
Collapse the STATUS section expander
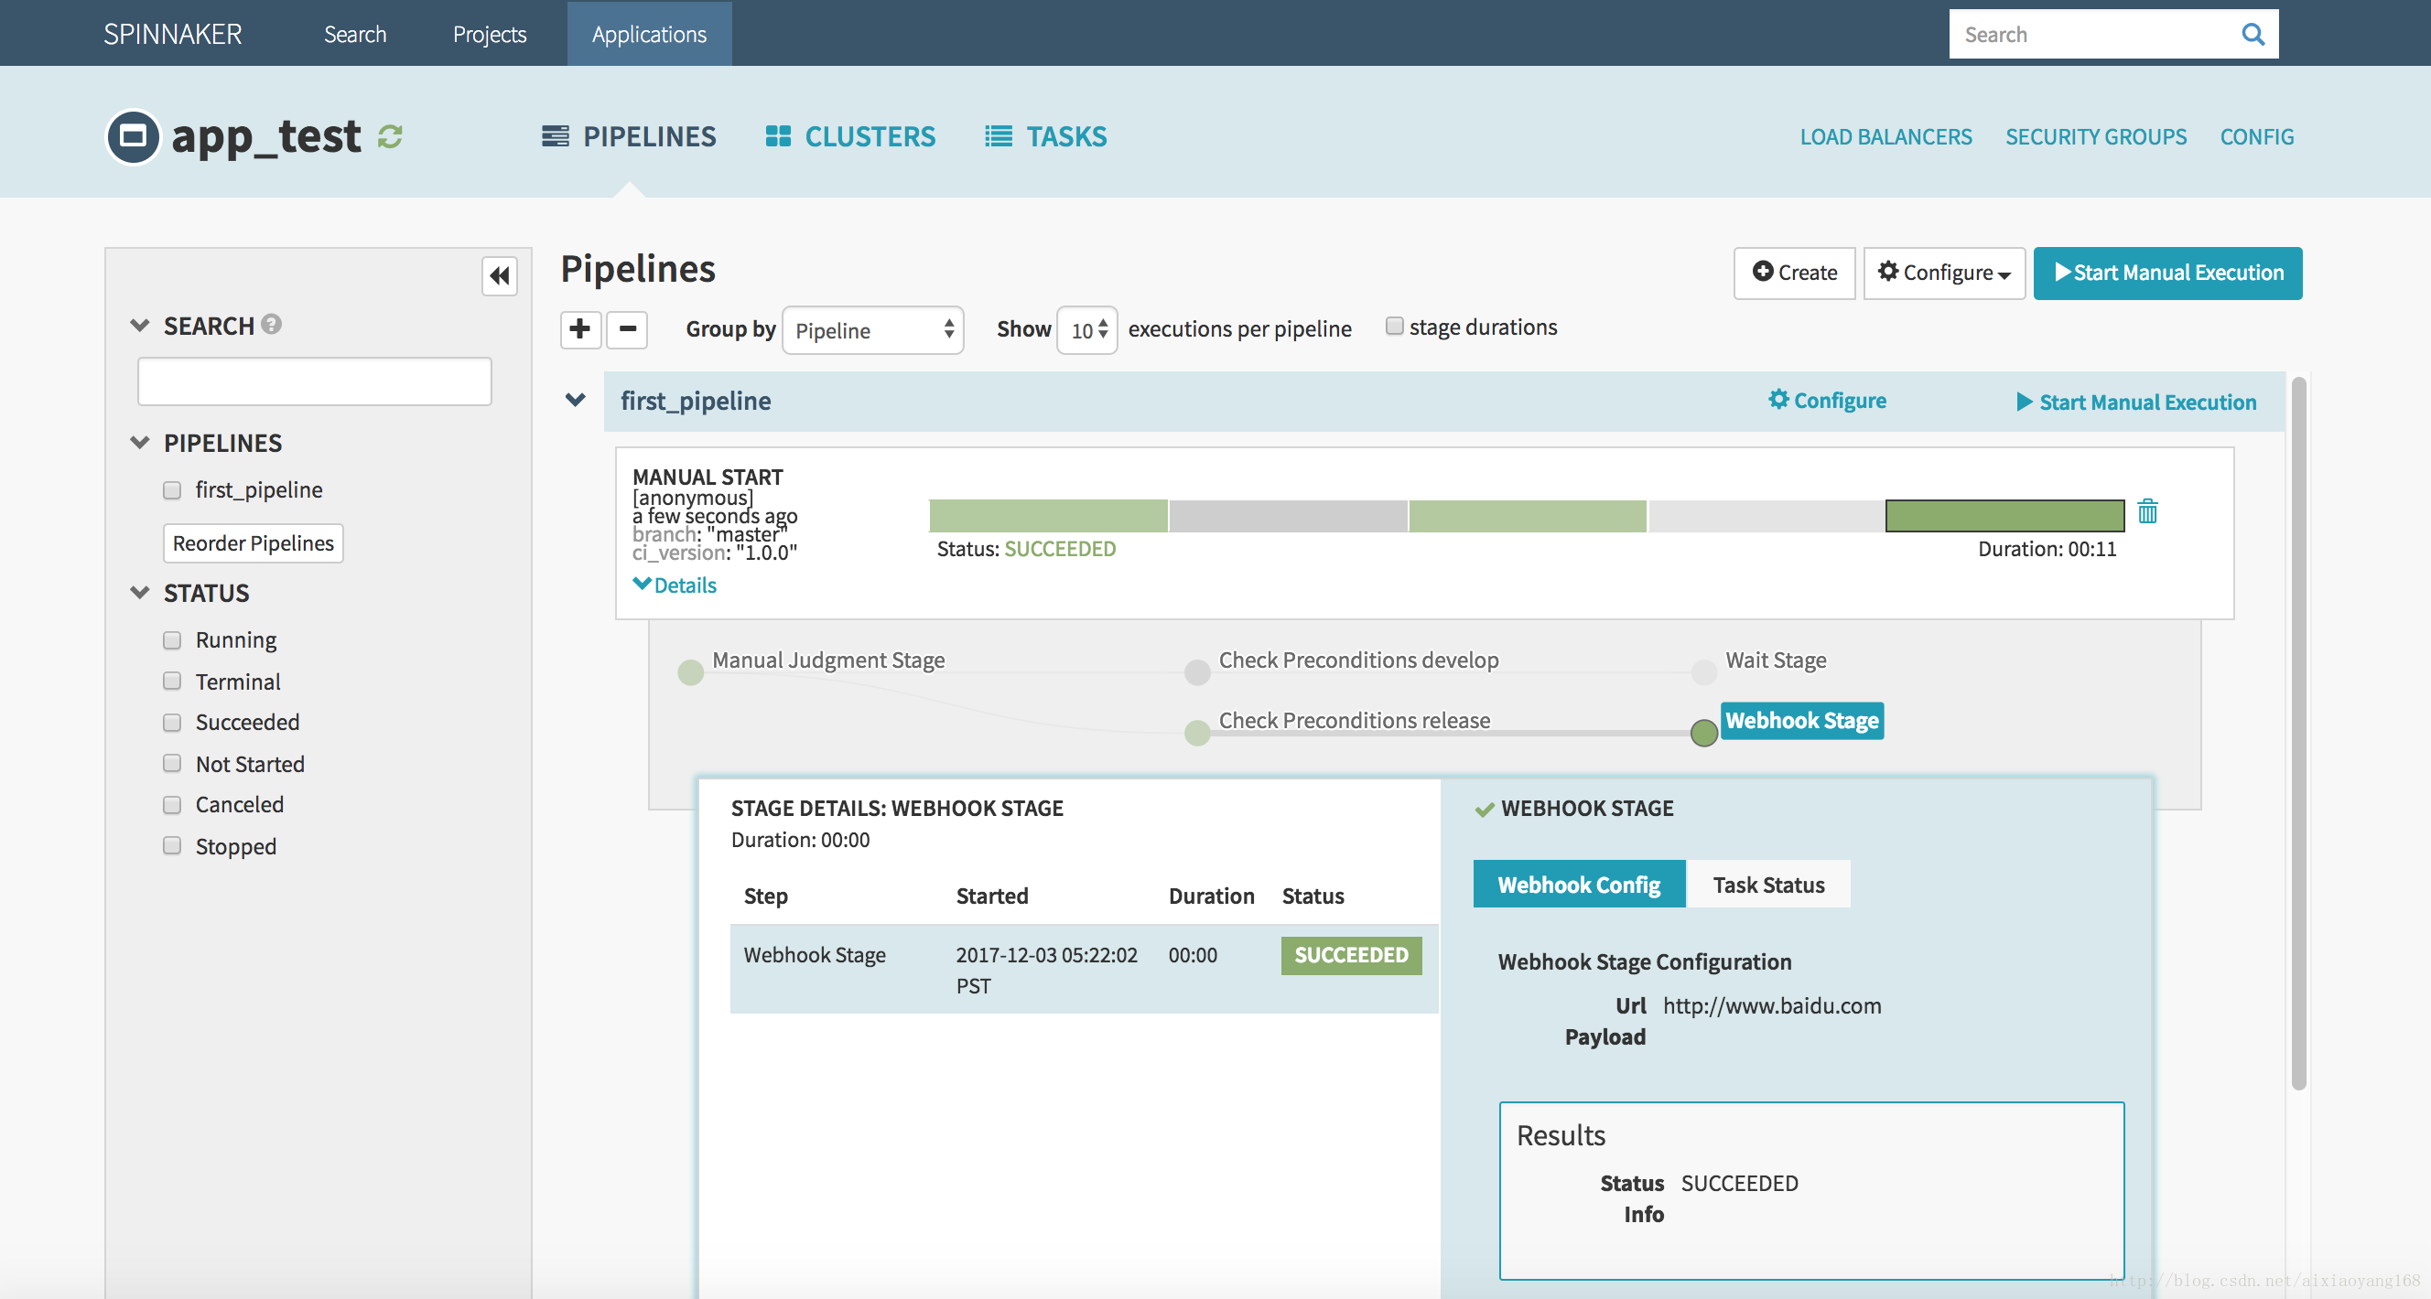pos(140,595)
